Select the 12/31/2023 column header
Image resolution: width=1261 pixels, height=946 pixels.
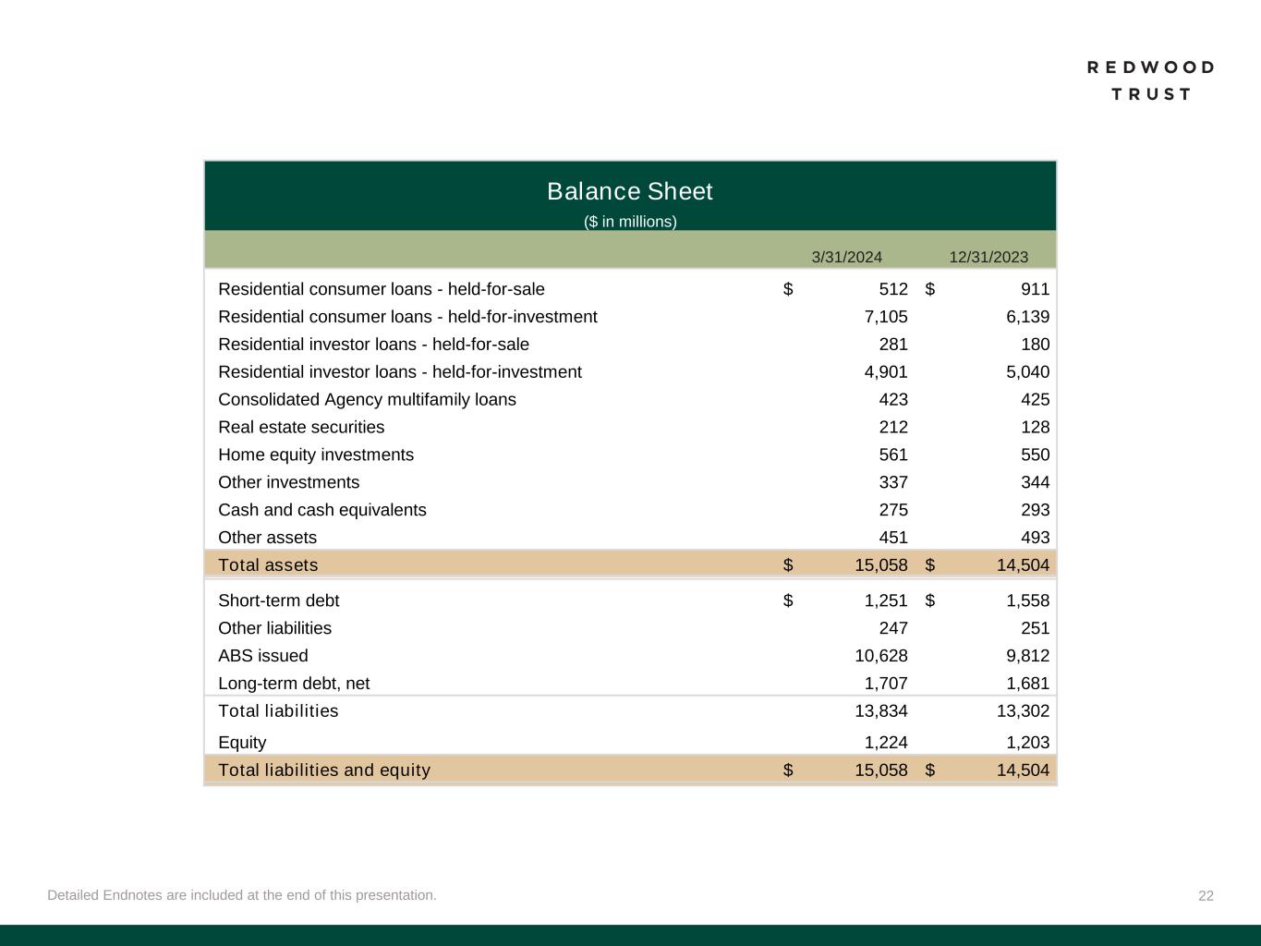pyautogui.click(x=988, y=257)
